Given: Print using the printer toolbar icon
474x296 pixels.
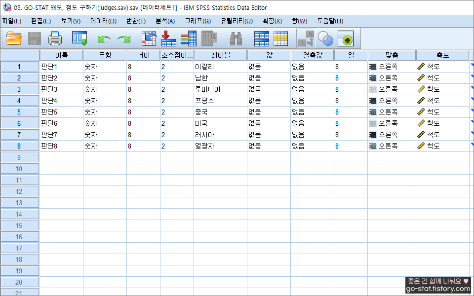Looking at the screenshot, I should coord(55,38).
